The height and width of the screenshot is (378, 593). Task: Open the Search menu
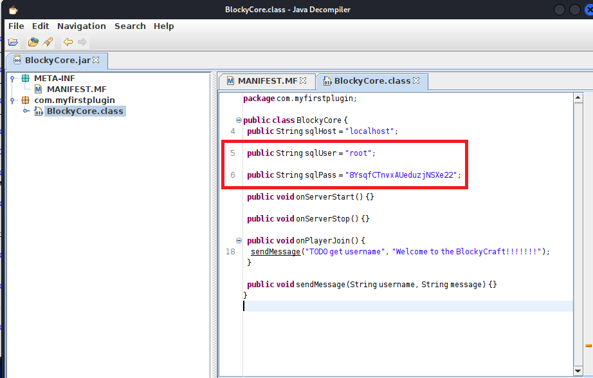(130, 26)
